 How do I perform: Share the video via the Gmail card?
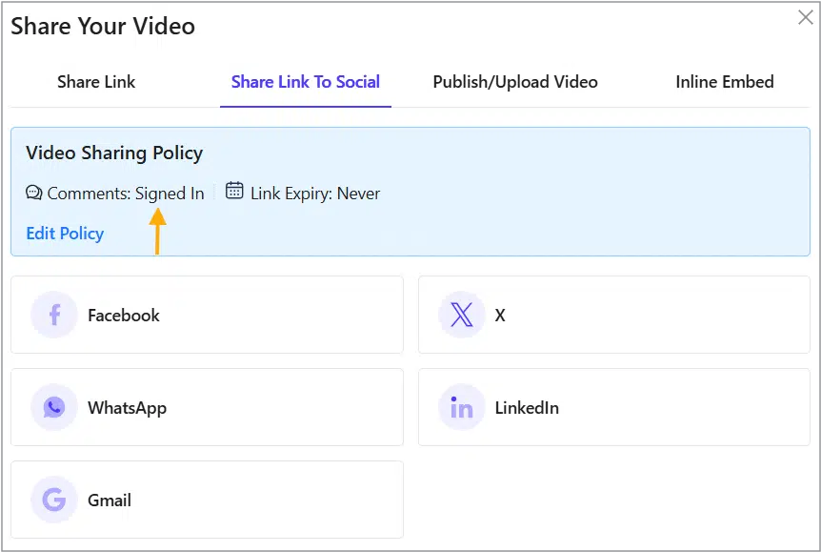[x=207, y=500]
